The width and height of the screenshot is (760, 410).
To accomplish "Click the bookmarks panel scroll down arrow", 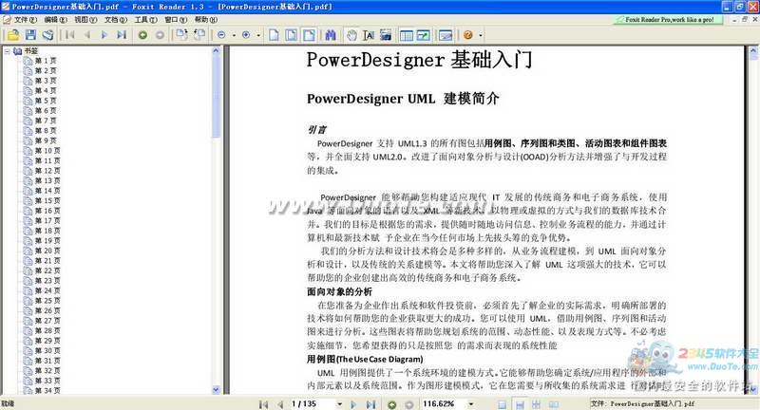I will click(x=217, y=390).
